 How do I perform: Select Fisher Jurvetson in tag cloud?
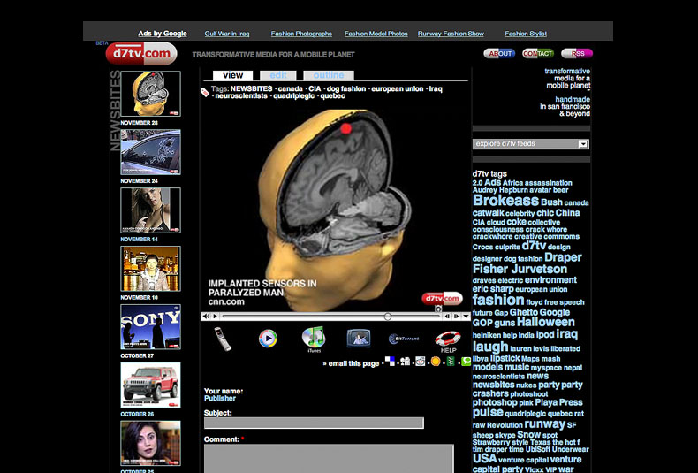click(x=520, y=270)
